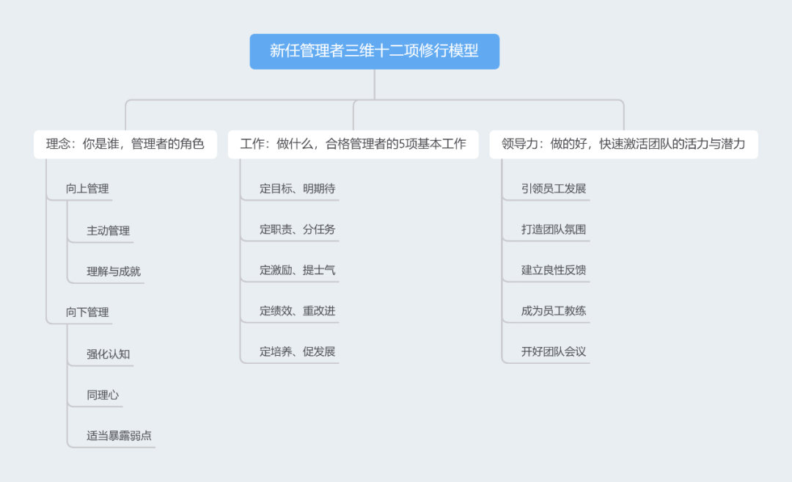Select the 理念：你是谁，管理者的角色 branch node
This screenshot has height=482, width=792.
(125, 145)
